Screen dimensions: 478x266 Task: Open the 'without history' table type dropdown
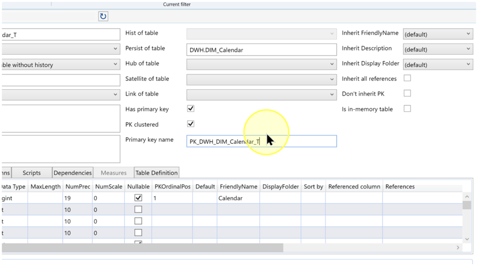click(61, 64)
